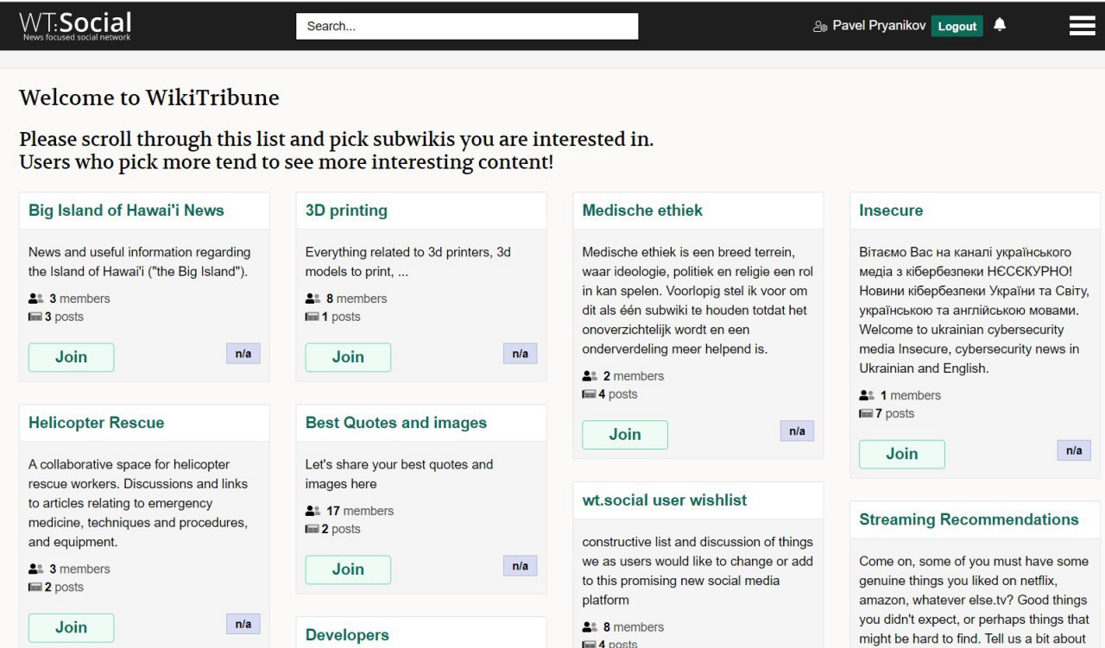This screenshot has width=1105, height=648.
Task: Open Pavel Pryanikov profile name link
Action: pos(879,26)
